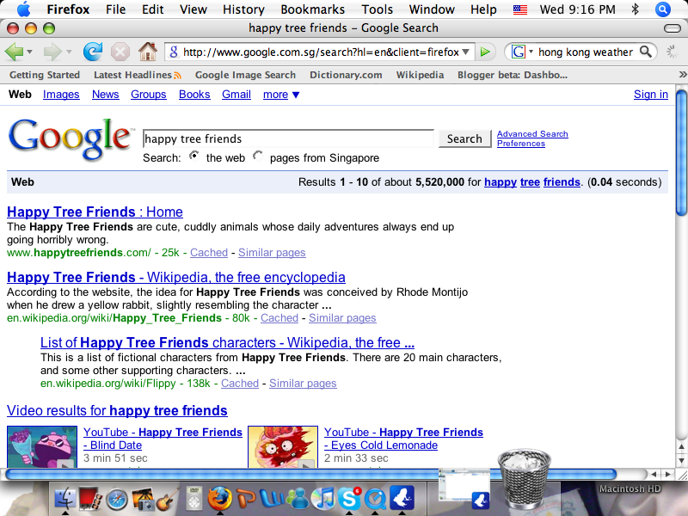
Task: Click the vertical scrollbar thumb
Action: click(681, 152)
